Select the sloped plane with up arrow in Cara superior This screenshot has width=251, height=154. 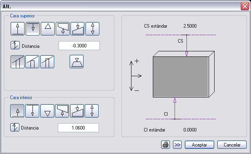point(63,29)
